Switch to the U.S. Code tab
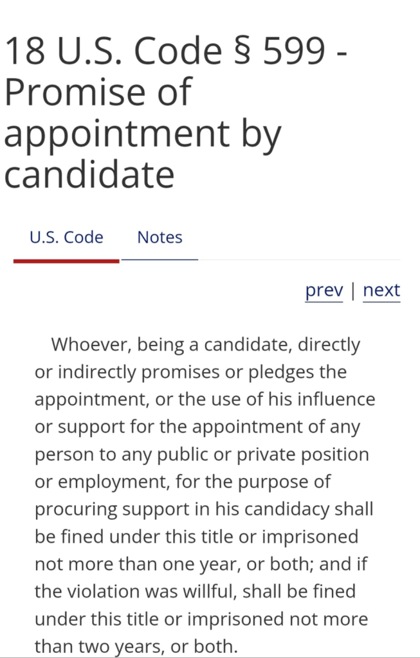 (66, 237)
